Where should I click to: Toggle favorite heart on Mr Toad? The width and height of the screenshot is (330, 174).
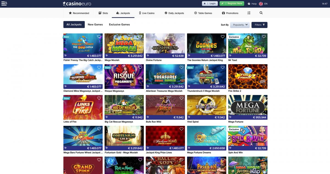point(264,37)
